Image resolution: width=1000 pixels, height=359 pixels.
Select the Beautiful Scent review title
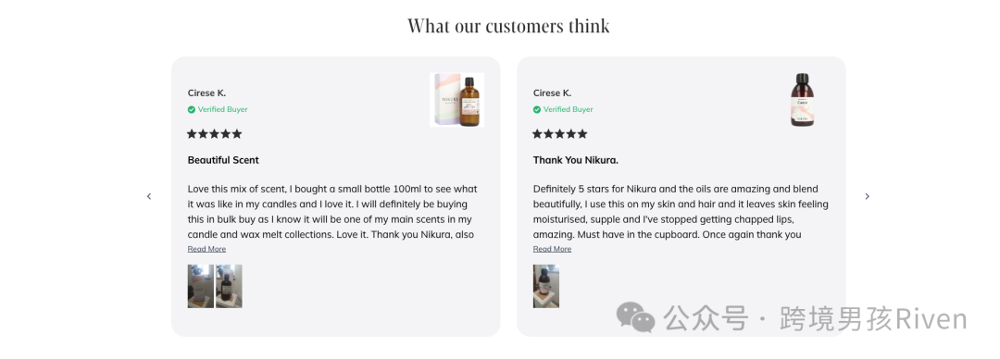223,160
